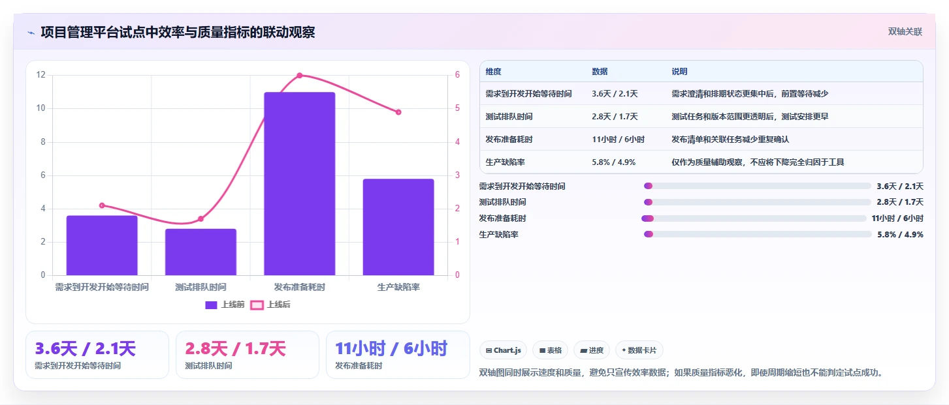Viewport: 949px width, 405px height.
Task: Toggle the 上线后 legend label
Action: click(278, 305)
